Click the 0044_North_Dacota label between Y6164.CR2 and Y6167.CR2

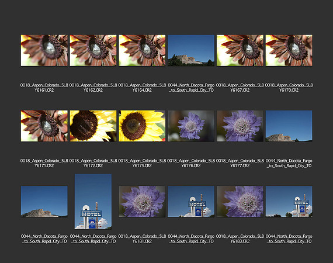[191, 88]
